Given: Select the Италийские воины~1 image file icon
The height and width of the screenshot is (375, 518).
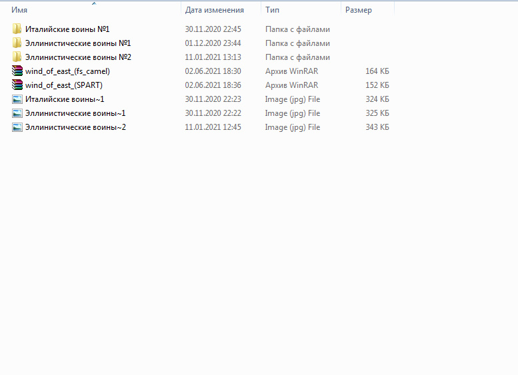Looking at the screenshot, I should click(x=17, y=99).
